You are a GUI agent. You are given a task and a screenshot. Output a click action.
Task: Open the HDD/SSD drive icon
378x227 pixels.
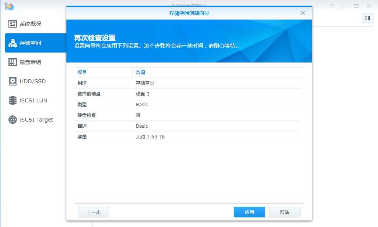pyautogui.click(x=13, y=81)
